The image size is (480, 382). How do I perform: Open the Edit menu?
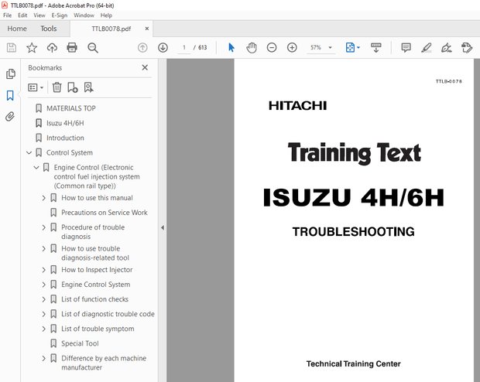point(22,15)
